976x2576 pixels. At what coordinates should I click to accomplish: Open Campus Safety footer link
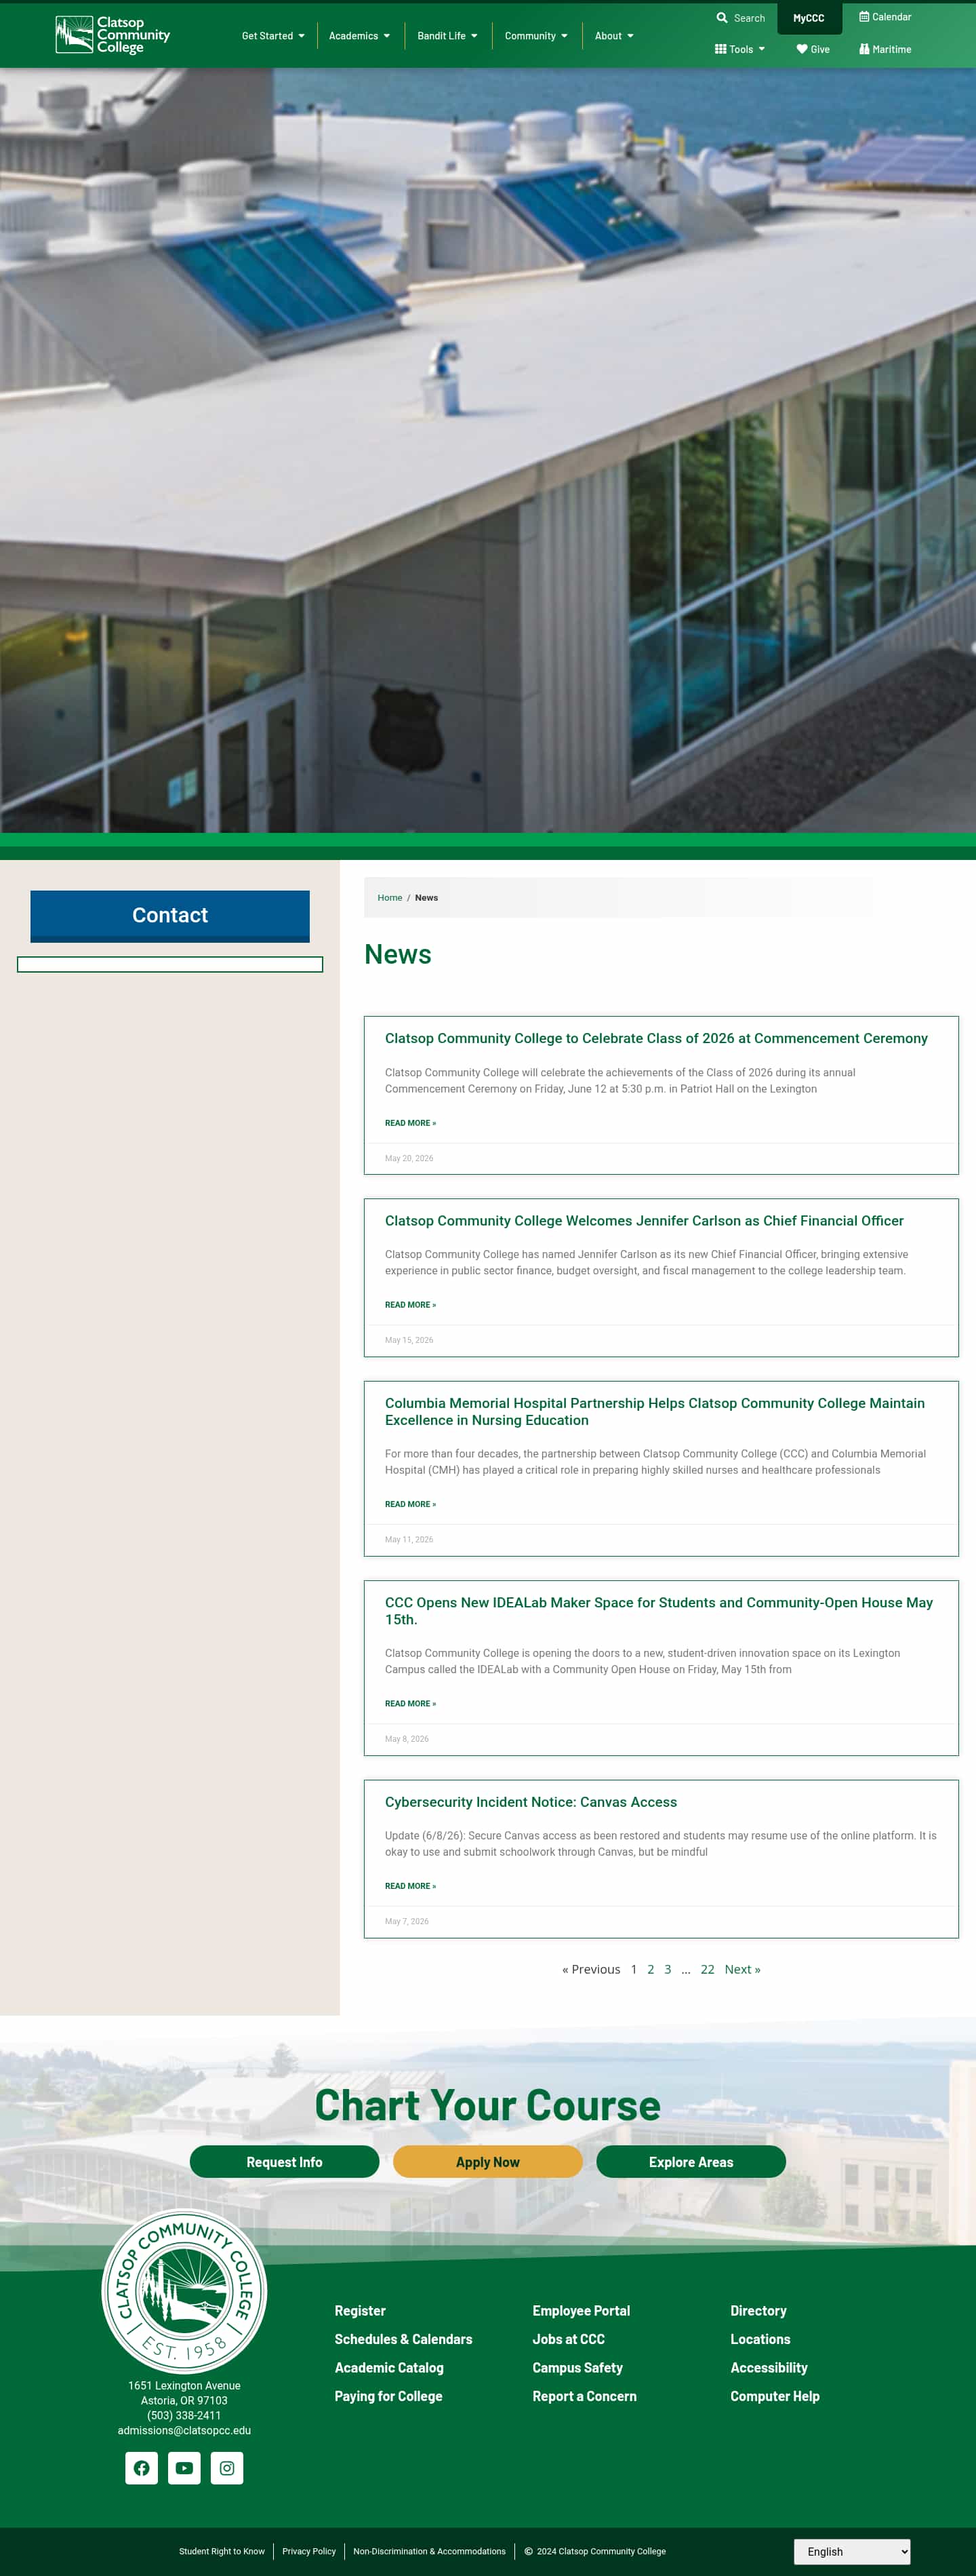coord(577,2368)
